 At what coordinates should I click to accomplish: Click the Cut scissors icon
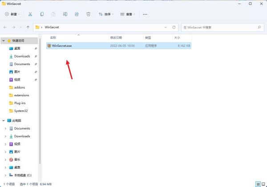coord(30,14)
